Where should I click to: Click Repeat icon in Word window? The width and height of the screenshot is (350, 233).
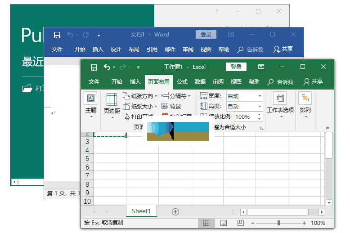point(86,35)
